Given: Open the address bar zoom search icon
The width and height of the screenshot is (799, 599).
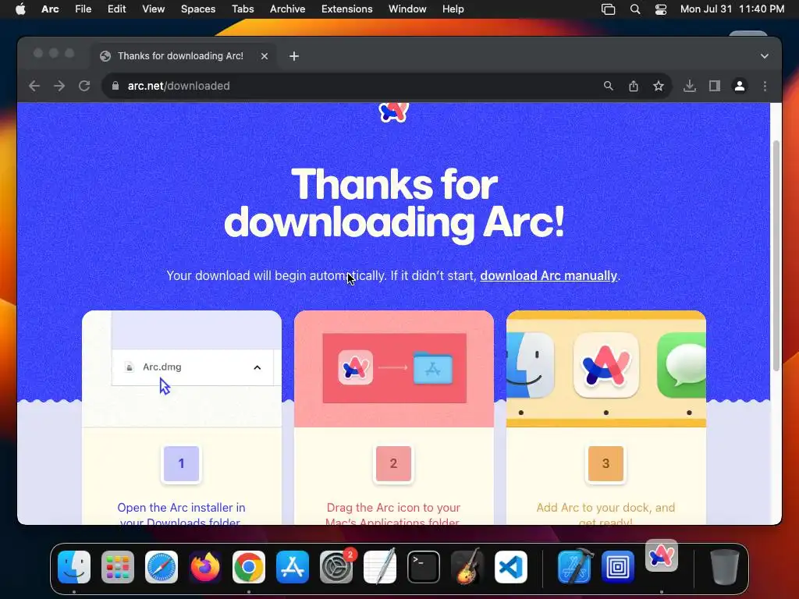Looking at the screenshot, I should (609, 86).
